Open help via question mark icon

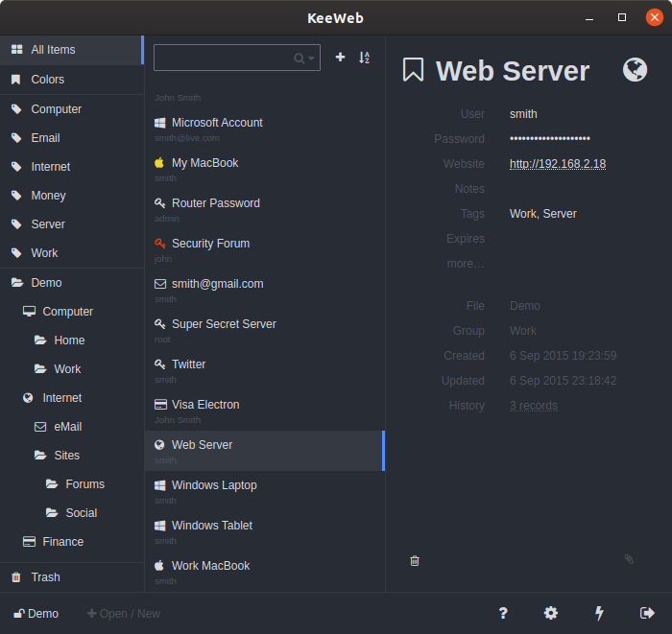(x=503, y=613)
